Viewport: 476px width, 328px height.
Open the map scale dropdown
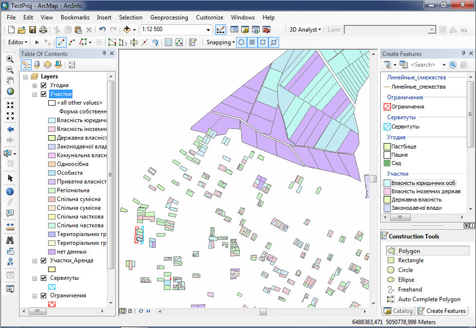coord(209,30)
